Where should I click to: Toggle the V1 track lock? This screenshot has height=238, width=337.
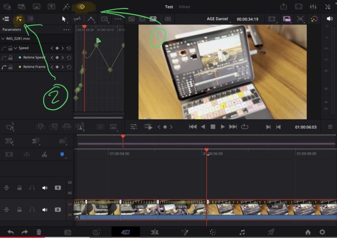coord(19,210)
